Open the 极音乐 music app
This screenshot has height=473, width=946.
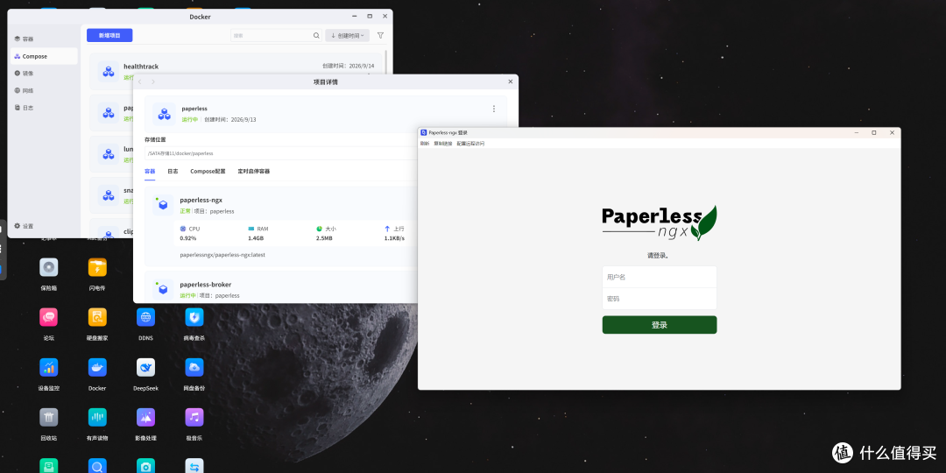(x=194, y=417)
